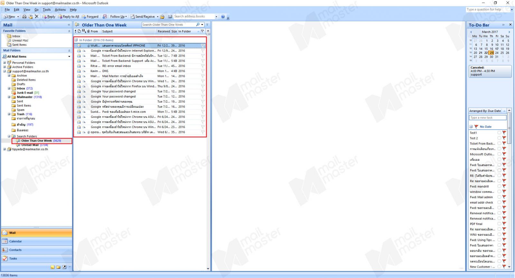Sort by Attachment paperclip column header
The width and height of the screenshot is (515, 278).
(88, 31)
